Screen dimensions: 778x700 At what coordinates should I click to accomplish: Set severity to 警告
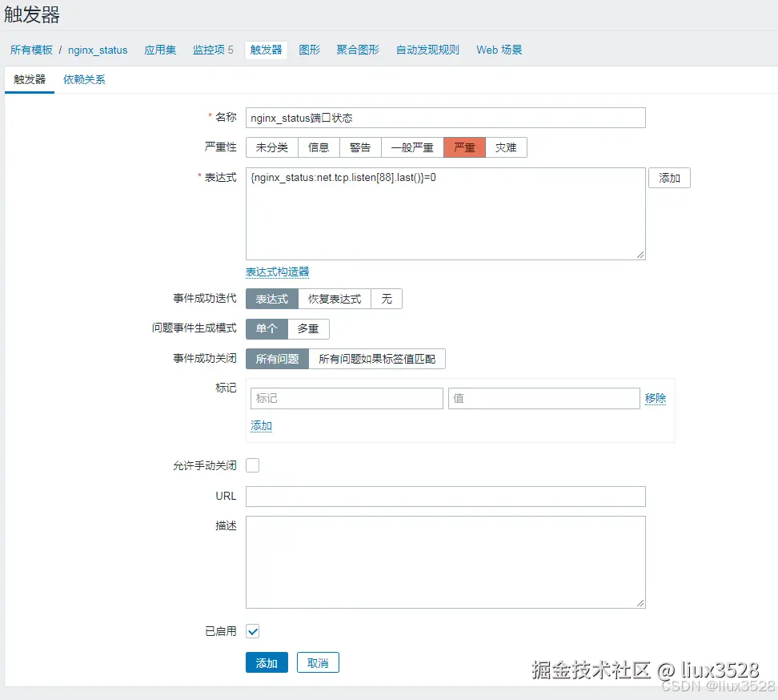[x=360, y=147]
